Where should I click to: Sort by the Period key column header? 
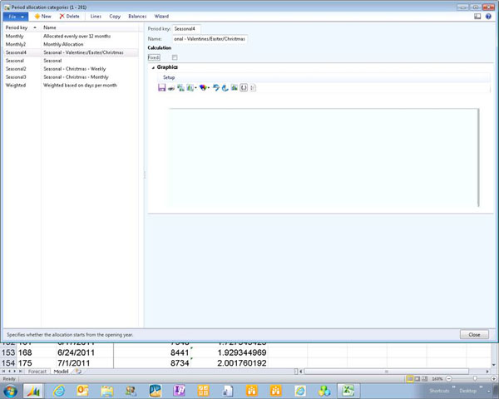click(21, 27)
